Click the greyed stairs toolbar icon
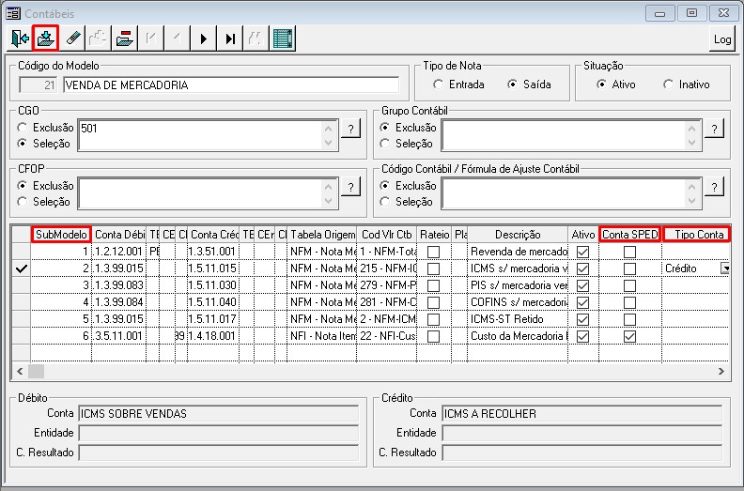Viewport: 744px width, 491px height. point(99,38)
